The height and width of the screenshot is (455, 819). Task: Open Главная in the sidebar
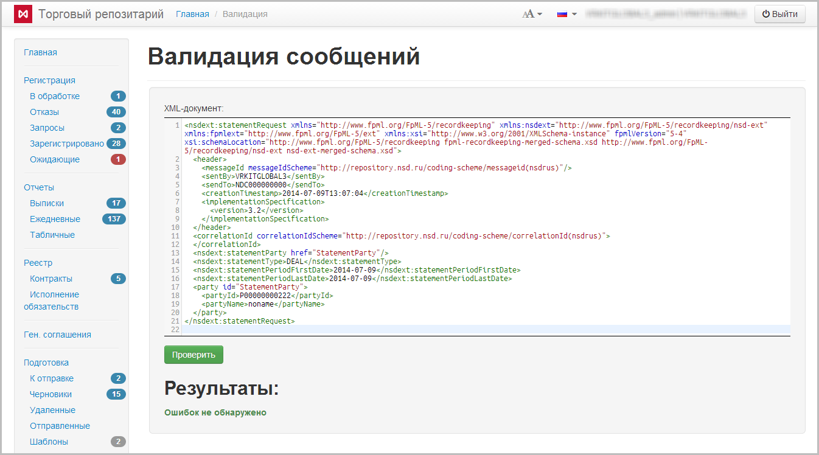pyautogui.click(x=40, y=52)
